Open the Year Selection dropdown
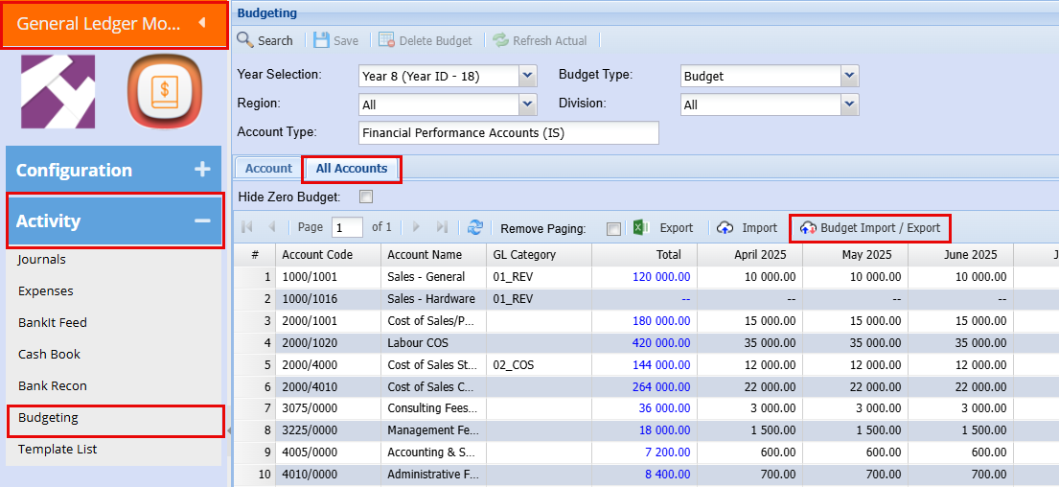1059x487 pixels. [527, 76]
